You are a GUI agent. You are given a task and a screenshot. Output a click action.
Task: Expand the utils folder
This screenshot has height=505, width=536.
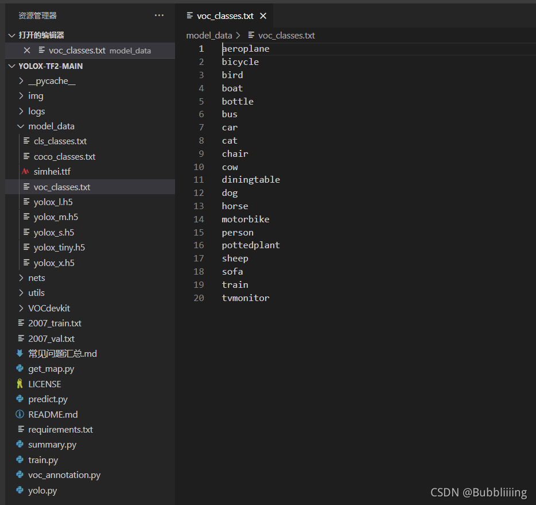[21, 293]
